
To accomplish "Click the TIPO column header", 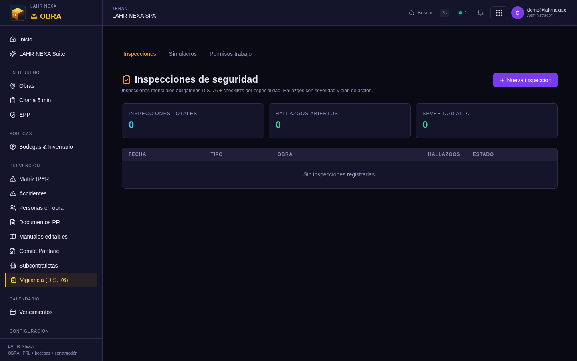I will click(x=216, y=154).
